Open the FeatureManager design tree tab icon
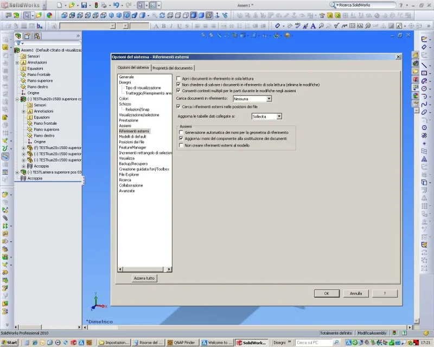 tap(18, 36)
